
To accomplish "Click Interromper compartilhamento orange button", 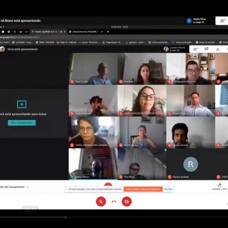I will click(143, 189).
